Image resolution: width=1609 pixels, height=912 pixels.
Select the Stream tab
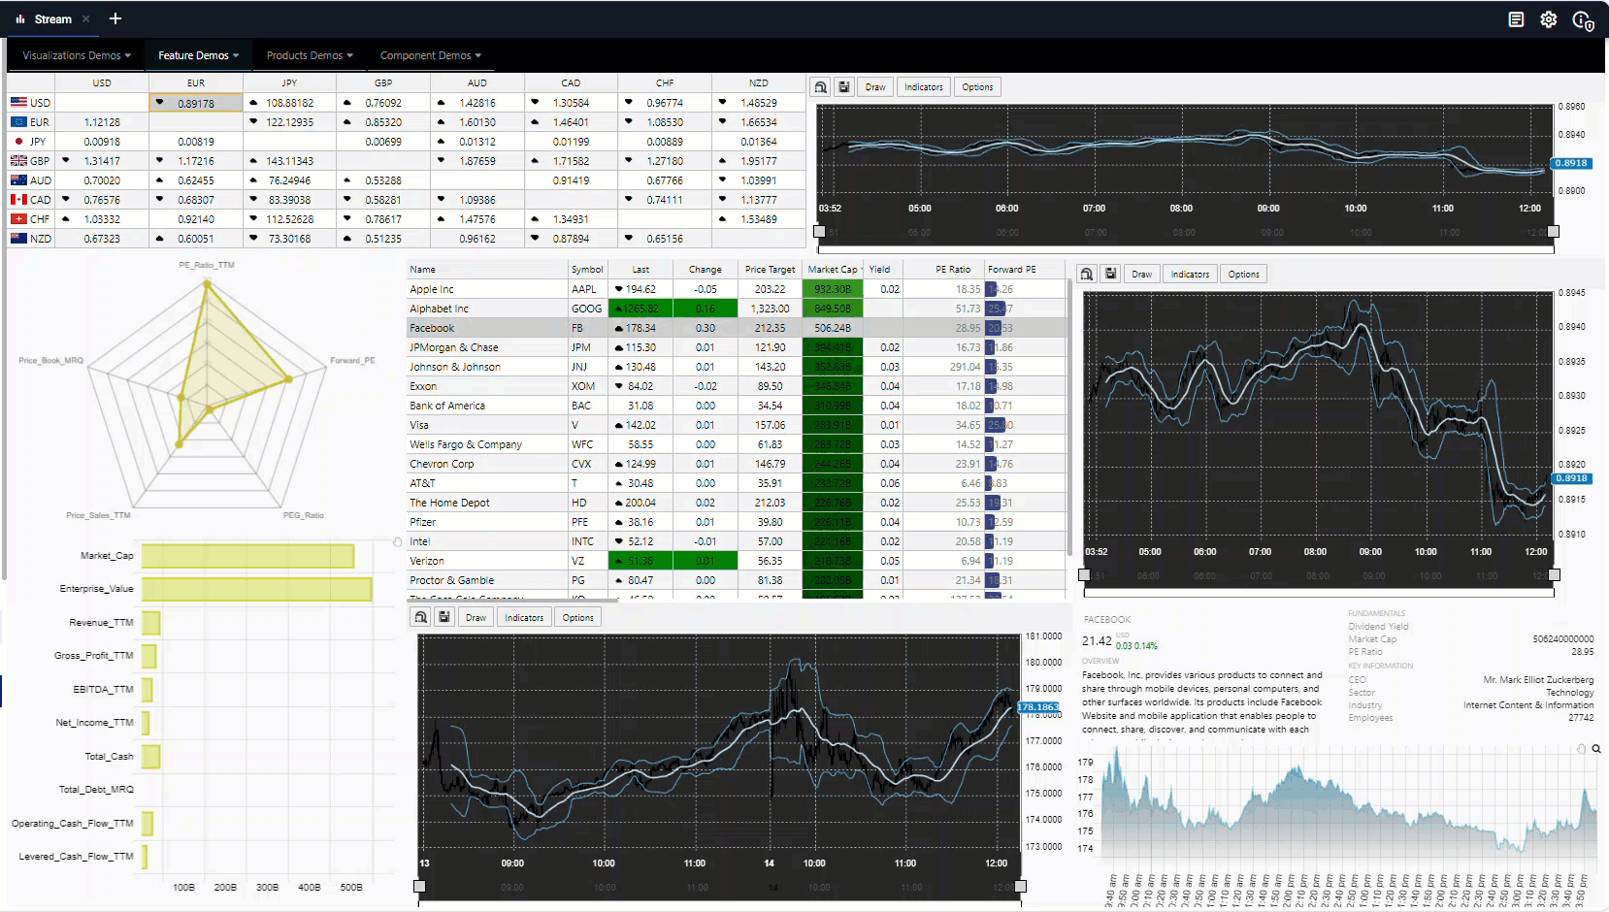[x=52, y=18]
